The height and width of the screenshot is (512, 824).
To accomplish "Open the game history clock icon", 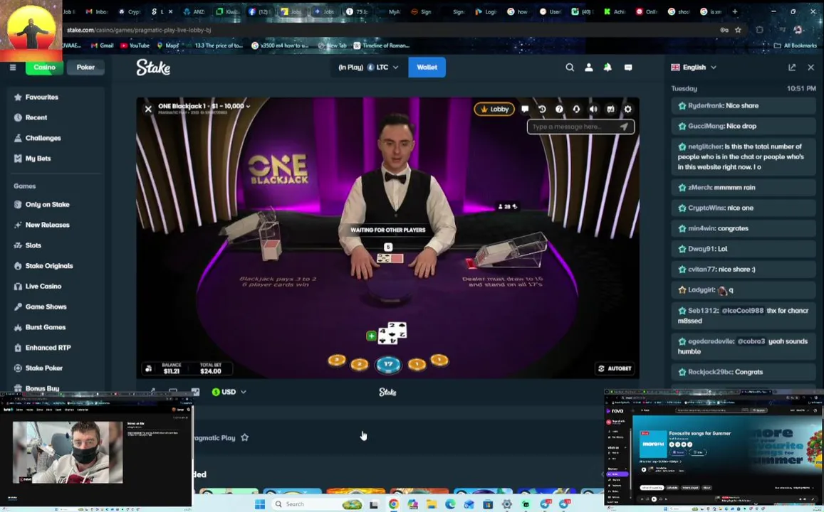I will (x=542, y=109).
